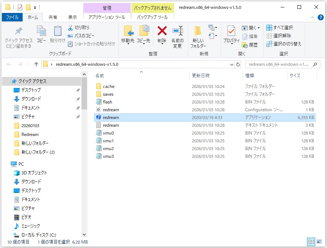
Task: Switch to details view icon in status bar
Action: tap(311, 242)
